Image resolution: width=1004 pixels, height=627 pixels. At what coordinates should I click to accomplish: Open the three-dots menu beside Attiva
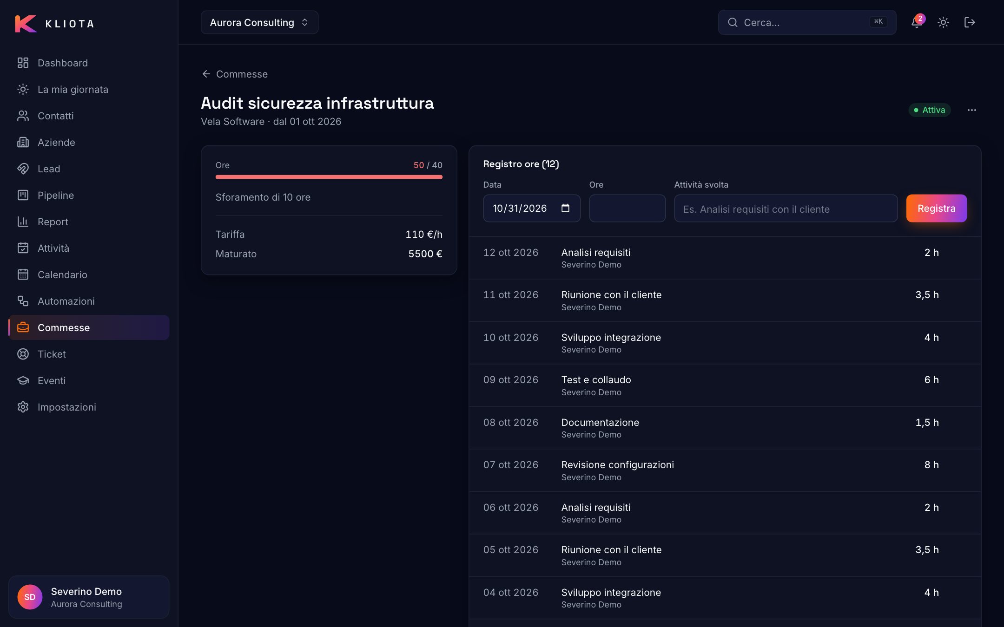pyautogui.click(x=971, y=110)
